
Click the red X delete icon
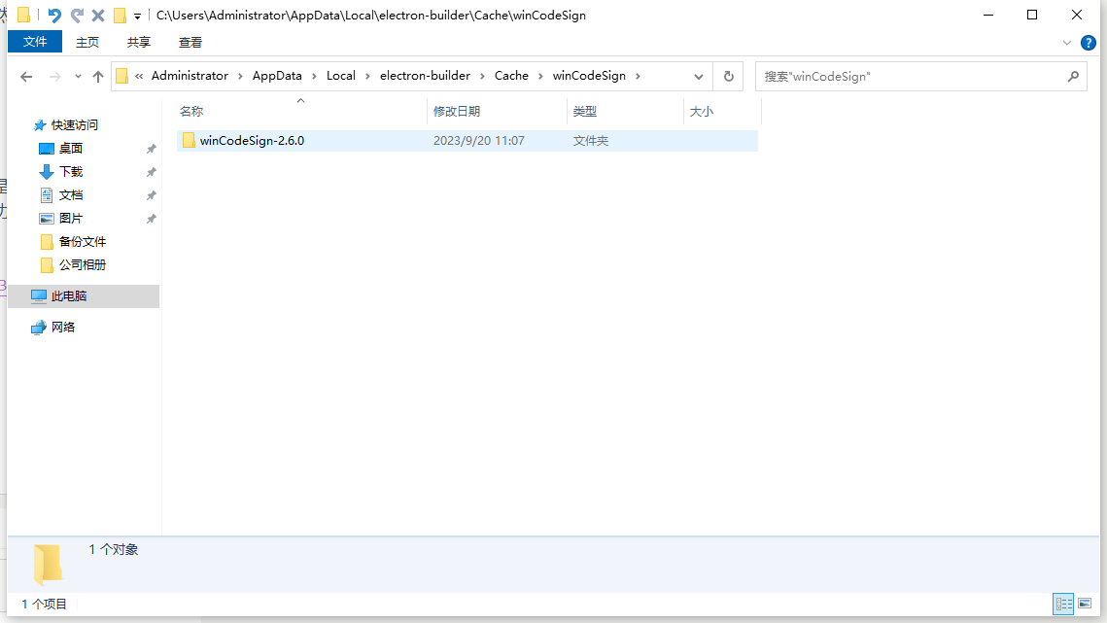click(x=98, y=16)
